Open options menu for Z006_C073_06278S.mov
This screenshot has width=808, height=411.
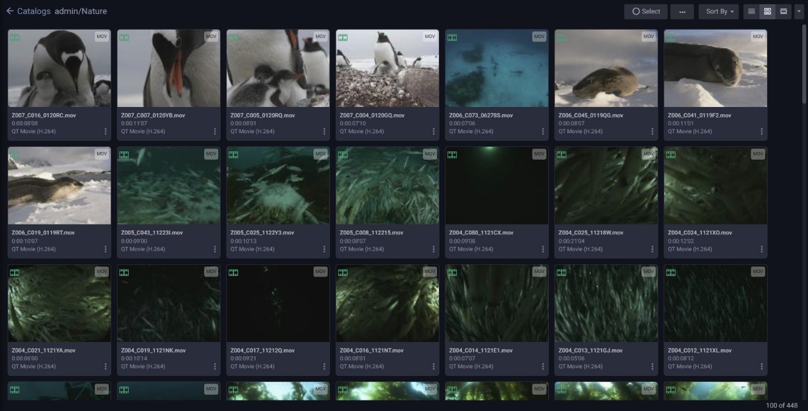click(544, 132)
